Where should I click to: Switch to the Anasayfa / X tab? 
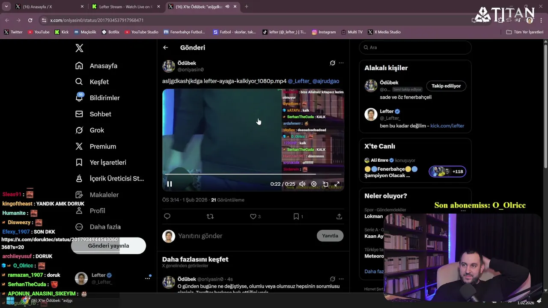pos(49,6)
